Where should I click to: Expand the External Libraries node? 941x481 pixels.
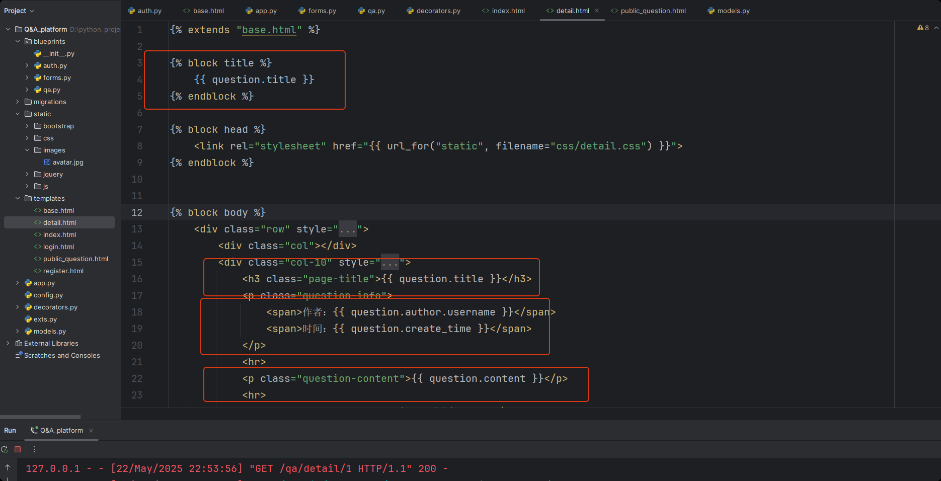(8, 343)
